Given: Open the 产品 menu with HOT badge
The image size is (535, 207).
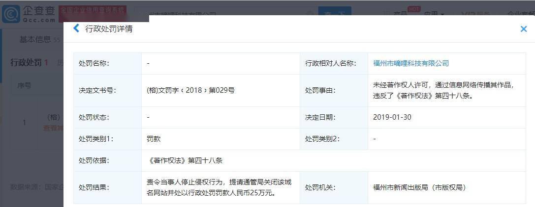Looking at the screenshot, I should 400,14.
